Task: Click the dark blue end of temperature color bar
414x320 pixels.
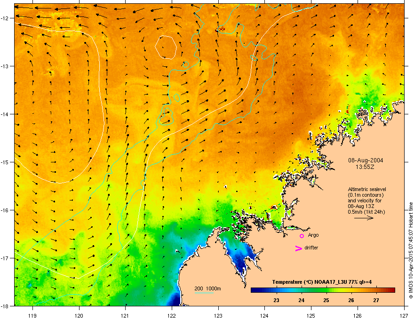Action: (255, 290)
